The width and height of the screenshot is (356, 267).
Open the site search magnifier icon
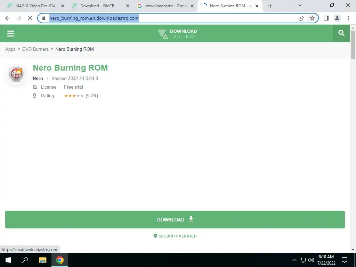(x=341, y=33)
